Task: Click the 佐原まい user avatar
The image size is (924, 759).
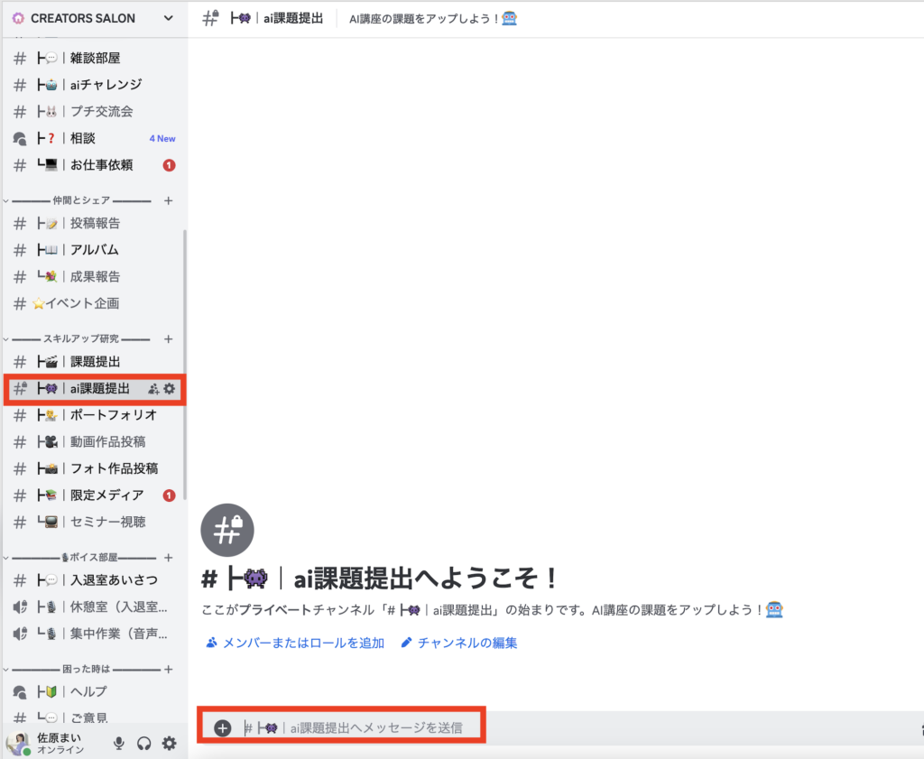Action: point(18,743)
